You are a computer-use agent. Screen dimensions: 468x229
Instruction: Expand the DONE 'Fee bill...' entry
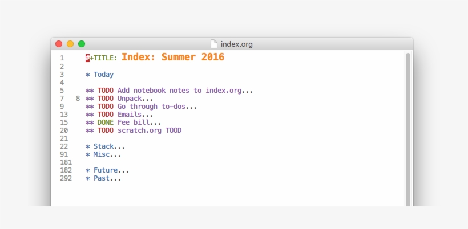(x=123, y=122)
